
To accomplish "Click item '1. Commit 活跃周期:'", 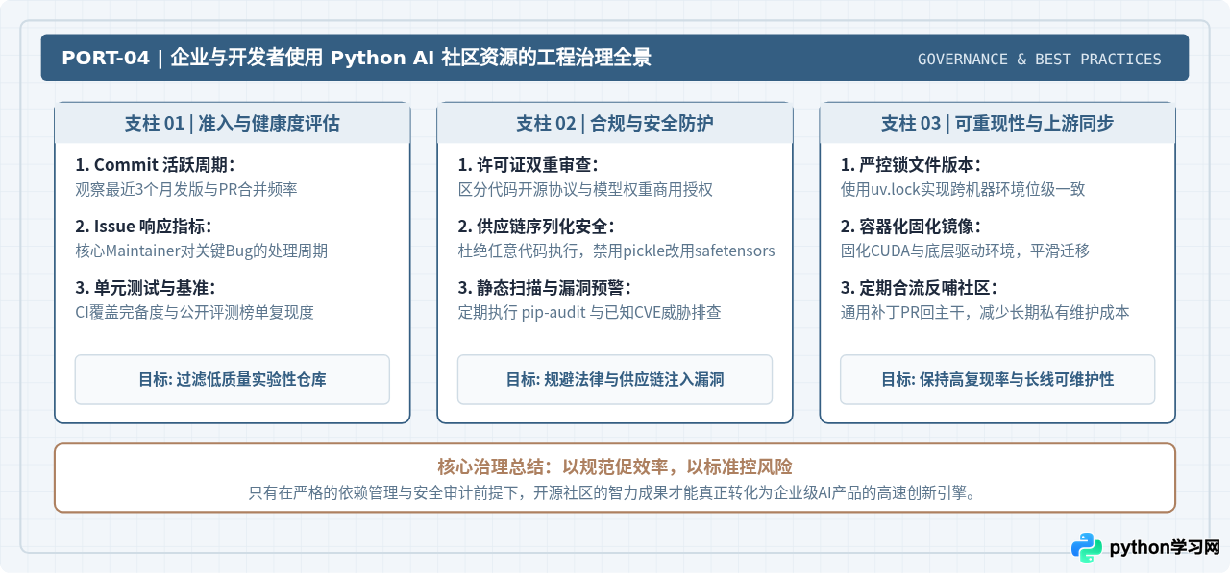I will pos(155,165).
